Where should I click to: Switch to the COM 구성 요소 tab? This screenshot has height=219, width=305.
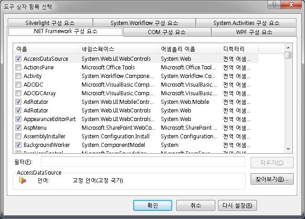click(167, 32)
